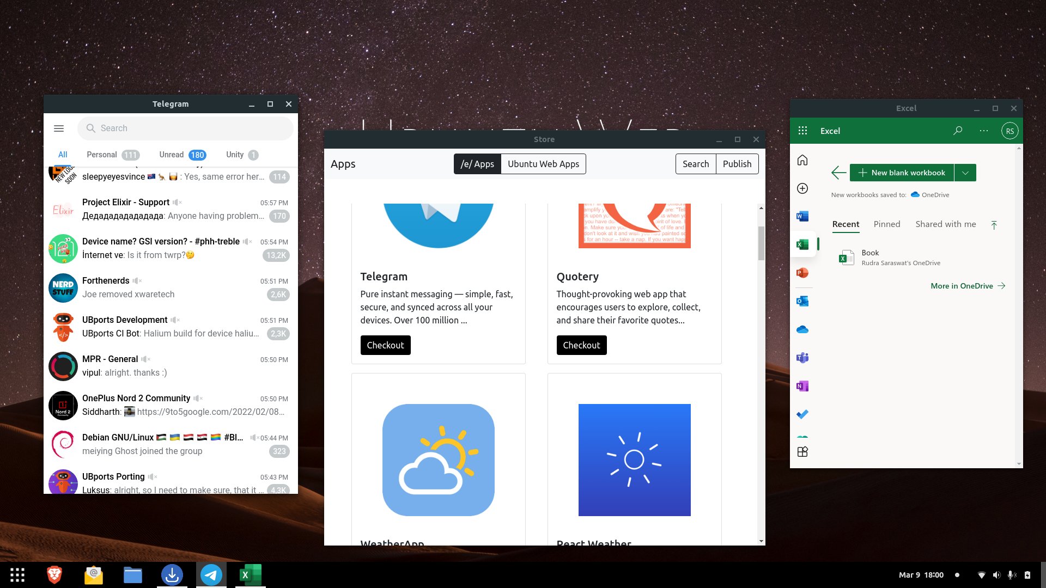The image size is (1046, 588).
Task: Open the Excel app launcher grid
Action: [x=802, y=131]
